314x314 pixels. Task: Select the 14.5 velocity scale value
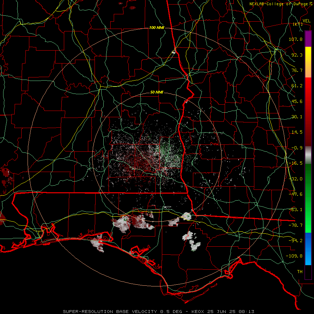297,132
